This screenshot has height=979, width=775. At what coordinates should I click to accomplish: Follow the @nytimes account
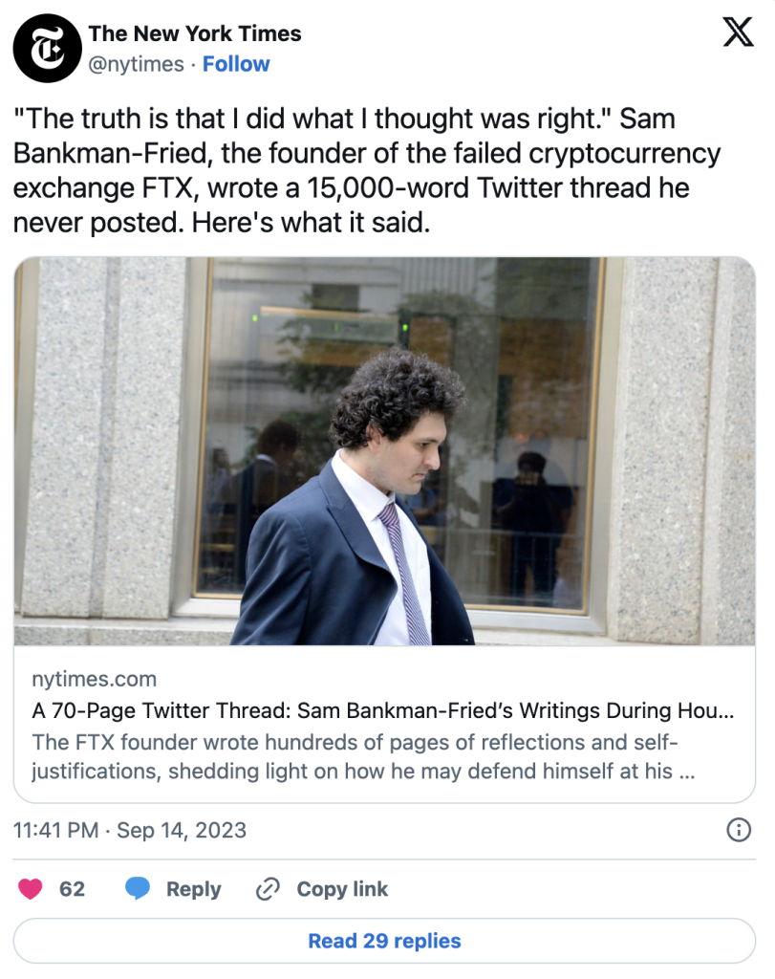pyautogui.click(x=236, y=64)
